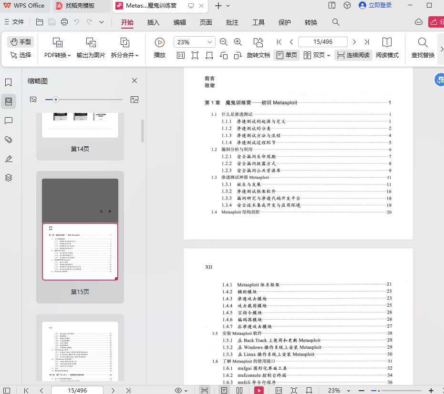The height and width of the screenshot is (394, 444).
Task: Open the bookmarks sidebar panel
Action: (x=8, y=82)
